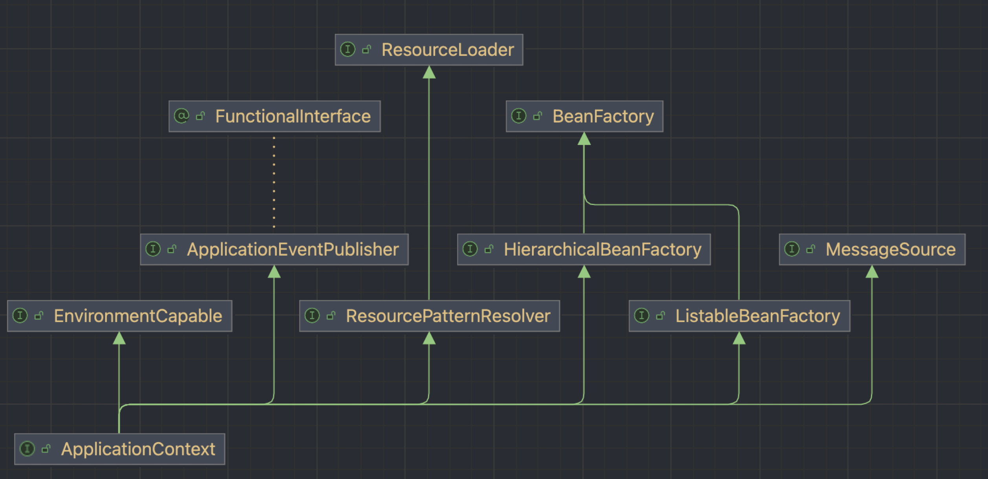Screen dimensions: 988x479
Task: Toggle the lock icon on FunctionalInterface node
Action: pyautogui.click(x=201, y=116)
